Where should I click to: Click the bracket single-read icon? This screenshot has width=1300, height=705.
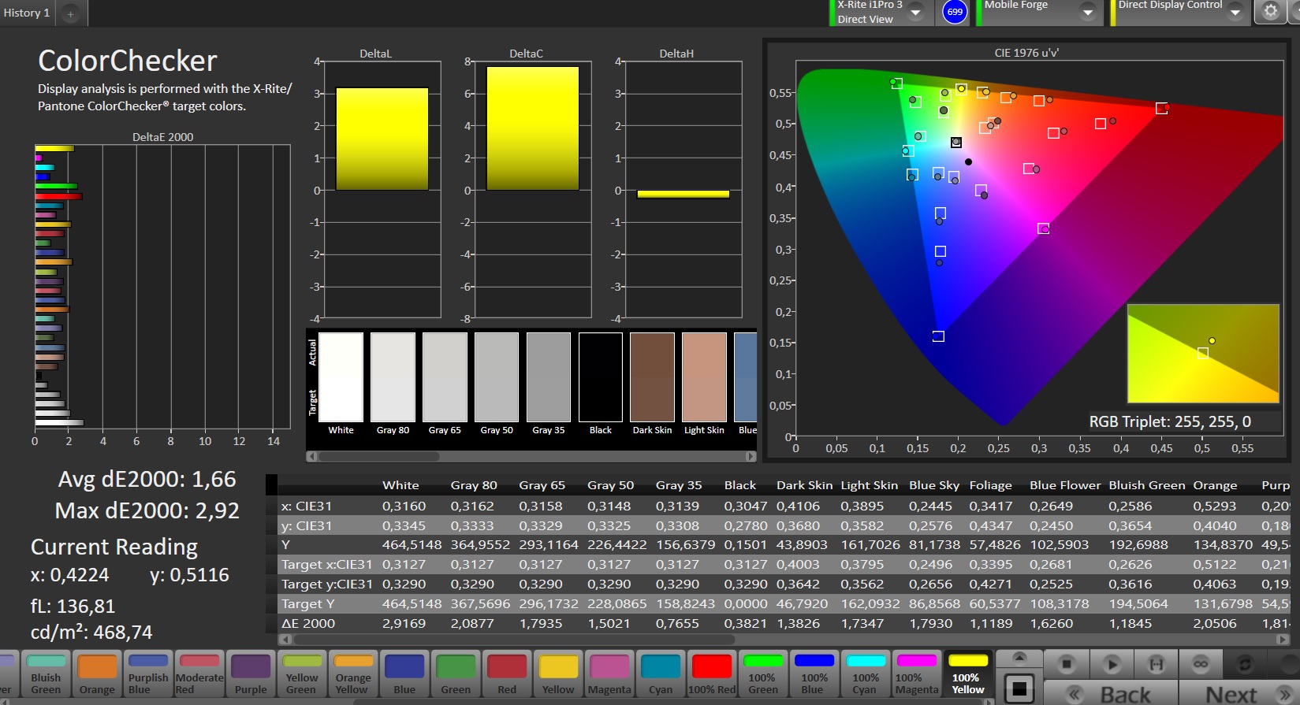point(1156,664)
